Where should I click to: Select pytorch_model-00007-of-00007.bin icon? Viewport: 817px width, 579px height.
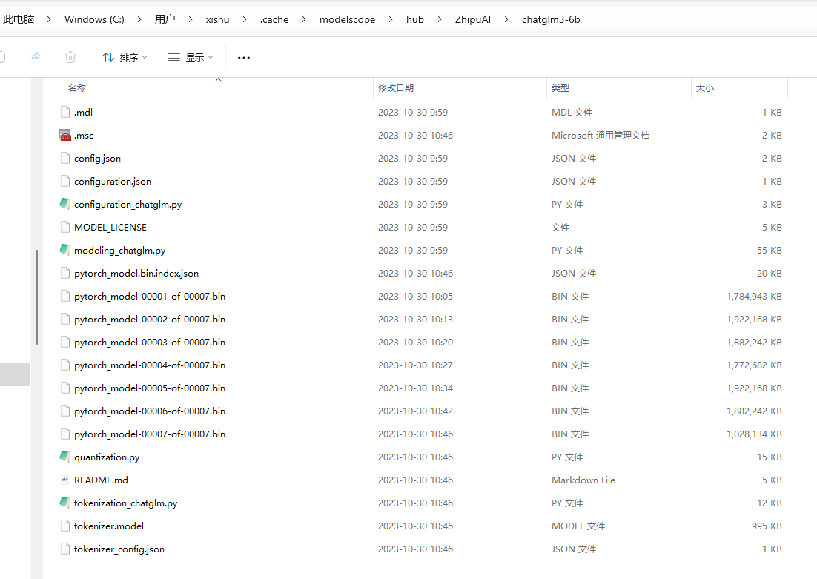point(64,434)
